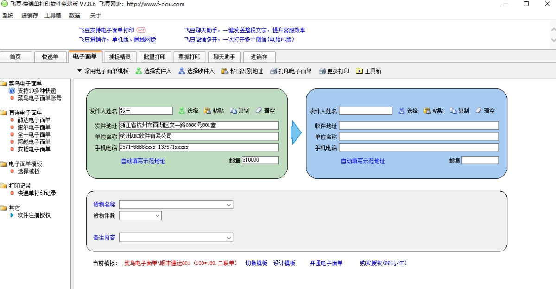Open the 货物名称 dropdown
This screenshot has height=289, width=556.
point(229,204)
